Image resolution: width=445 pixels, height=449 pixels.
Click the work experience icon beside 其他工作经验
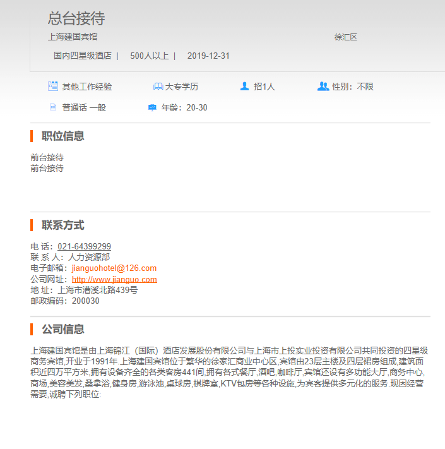[x=53, y=87]
